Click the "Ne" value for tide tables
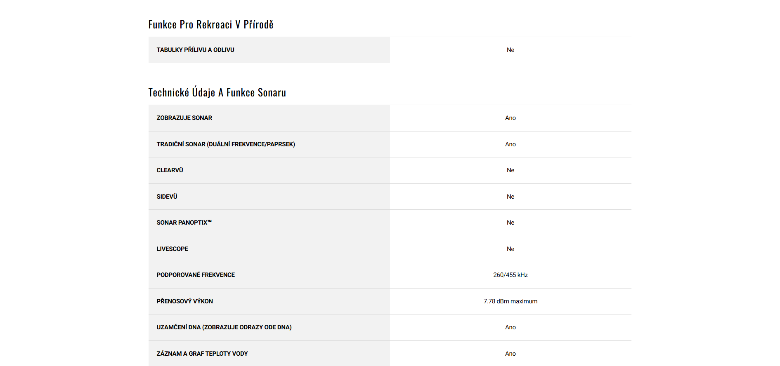The image size is (780, 366). coord(510,50)
